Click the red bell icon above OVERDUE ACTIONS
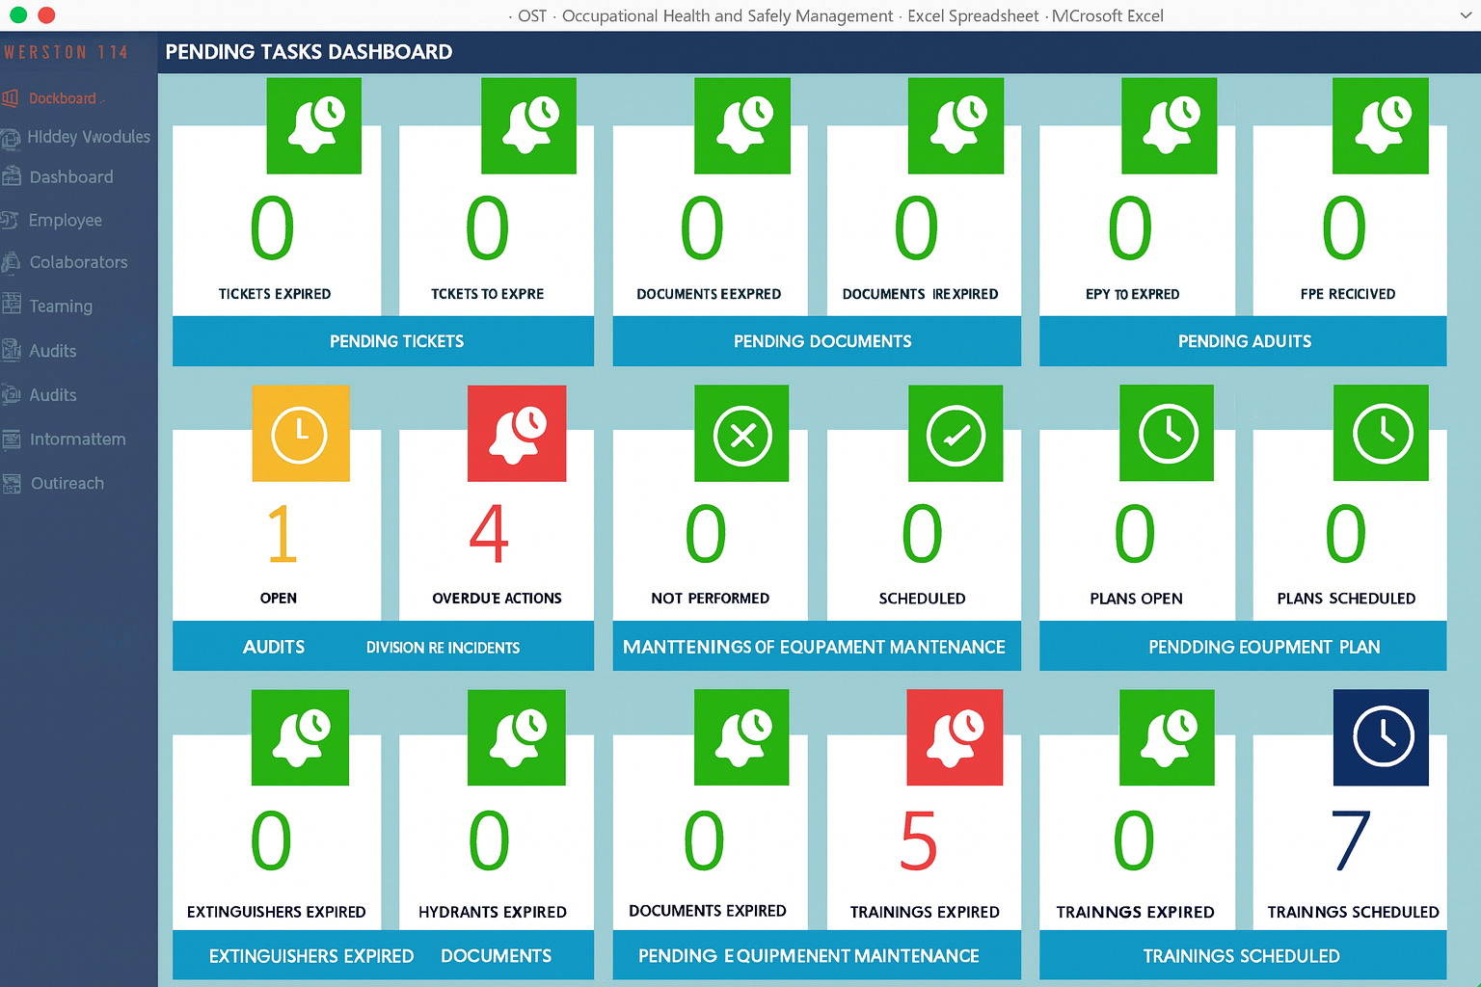The width and height of the screenshot is (1481, 987). (x=517, y=434)
